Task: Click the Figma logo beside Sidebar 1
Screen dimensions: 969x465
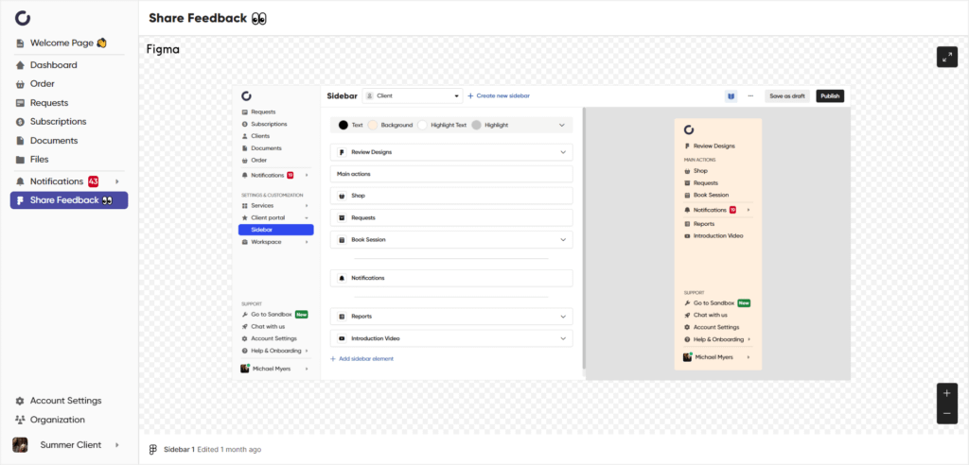Action: pyautogui.click(x=153, y=449)
